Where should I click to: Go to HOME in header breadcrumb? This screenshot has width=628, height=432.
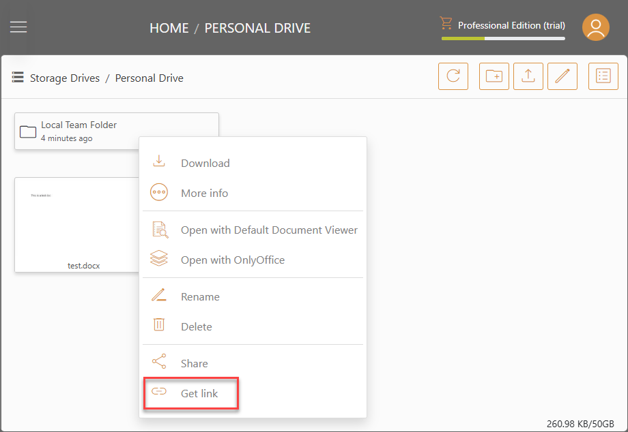(169, 28)
